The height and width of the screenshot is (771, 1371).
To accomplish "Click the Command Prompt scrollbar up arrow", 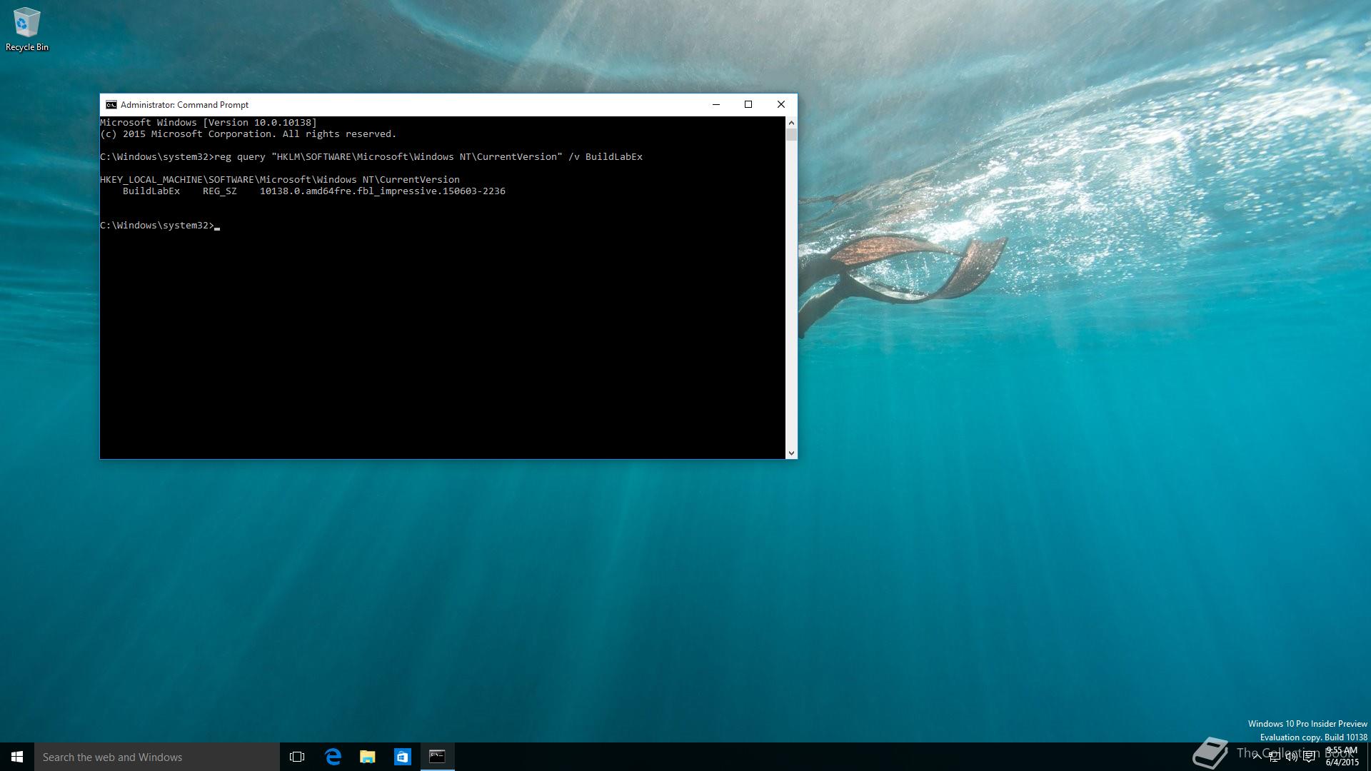I will (x=791, y=123).
